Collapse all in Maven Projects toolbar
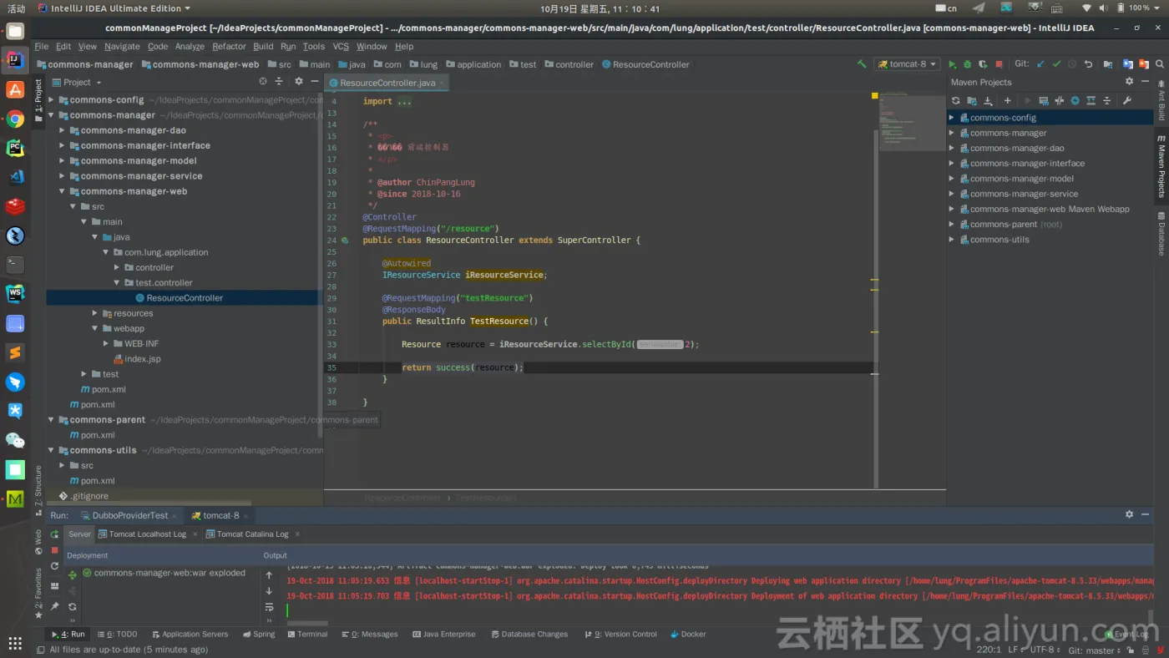Screen dimensions: 1169x658 (x=1107, y=101)
